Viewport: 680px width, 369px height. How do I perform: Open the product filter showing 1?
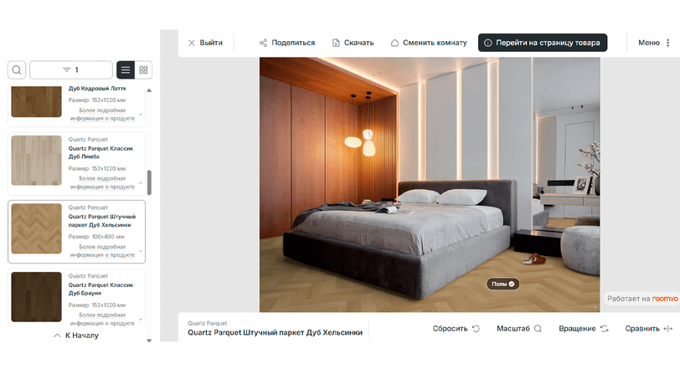(x=70, y=70)
